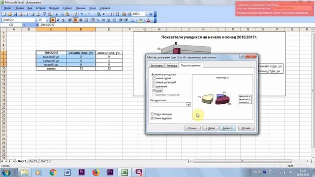315x177 pixels.
Task: Expand the font color dropdown arrow
Action: [152, 20]
